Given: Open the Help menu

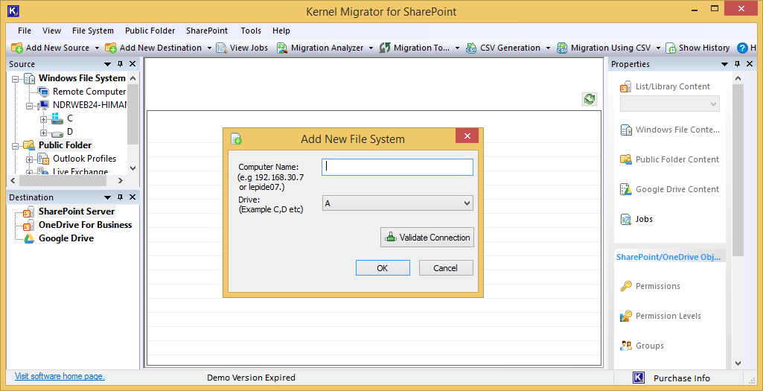Looking at the screenshot, I should [x=281, y=31].
